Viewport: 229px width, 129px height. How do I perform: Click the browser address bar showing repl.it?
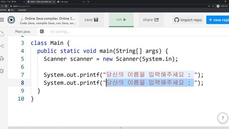pos(108,6)
